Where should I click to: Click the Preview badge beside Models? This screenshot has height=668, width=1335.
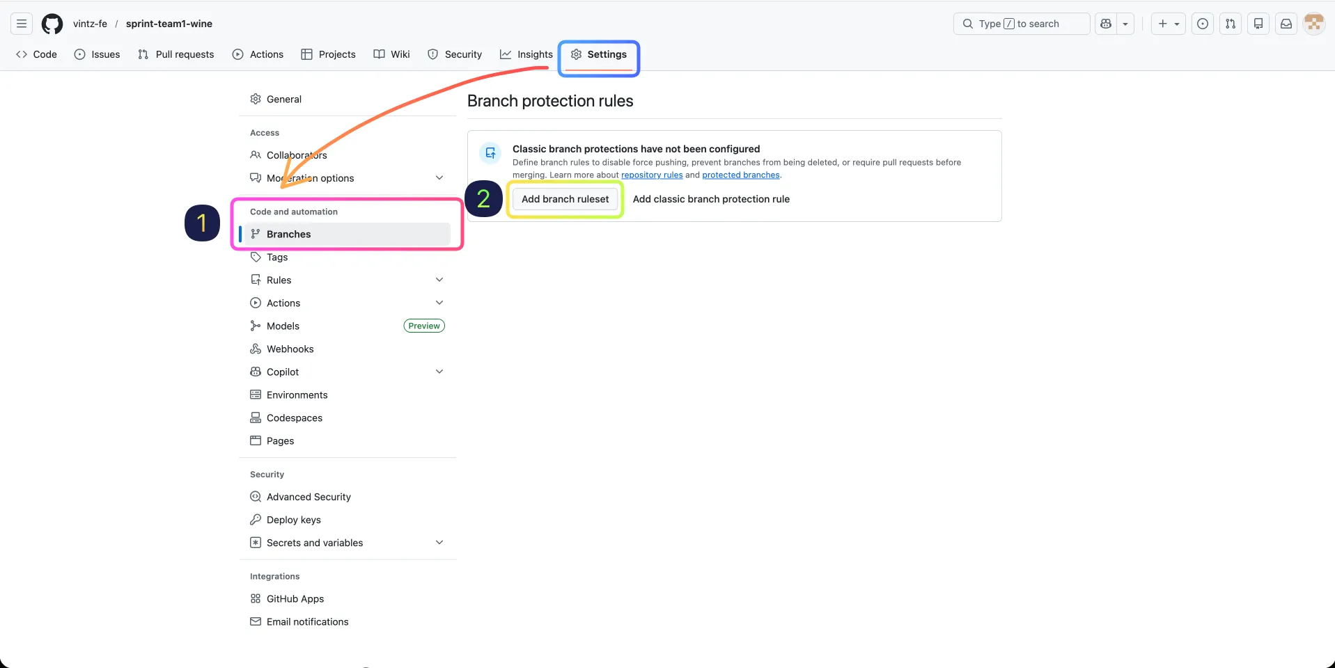point(424,326)
